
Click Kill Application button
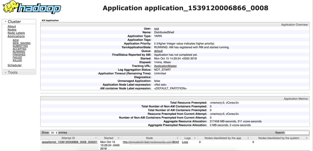[x=50, y=21]
